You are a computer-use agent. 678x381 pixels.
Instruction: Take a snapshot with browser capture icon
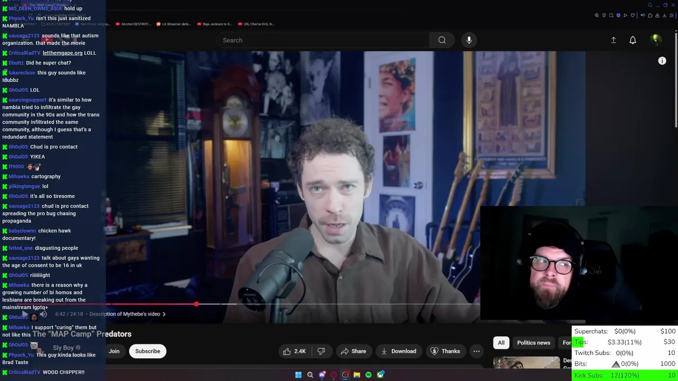click(611, 15)
